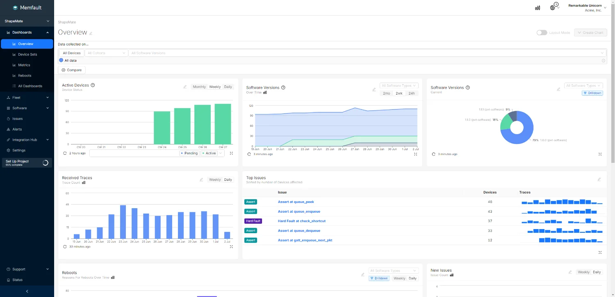Click the blue All data color dot
This screenshot has height=297, width=615.
tap(61, 61)
